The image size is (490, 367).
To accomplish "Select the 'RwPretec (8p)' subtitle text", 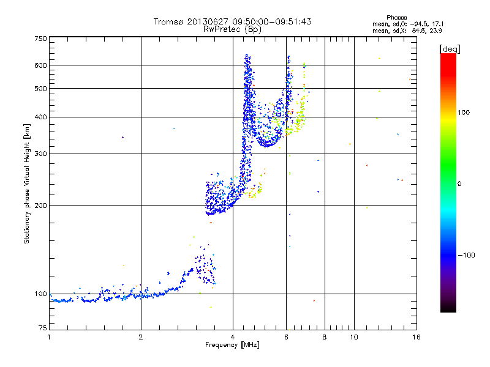I will [232, 29].
